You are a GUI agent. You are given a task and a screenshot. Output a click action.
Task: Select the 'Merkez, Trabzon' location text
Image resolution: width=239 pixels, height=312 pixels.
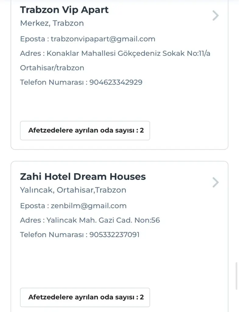tap(52, 23)
